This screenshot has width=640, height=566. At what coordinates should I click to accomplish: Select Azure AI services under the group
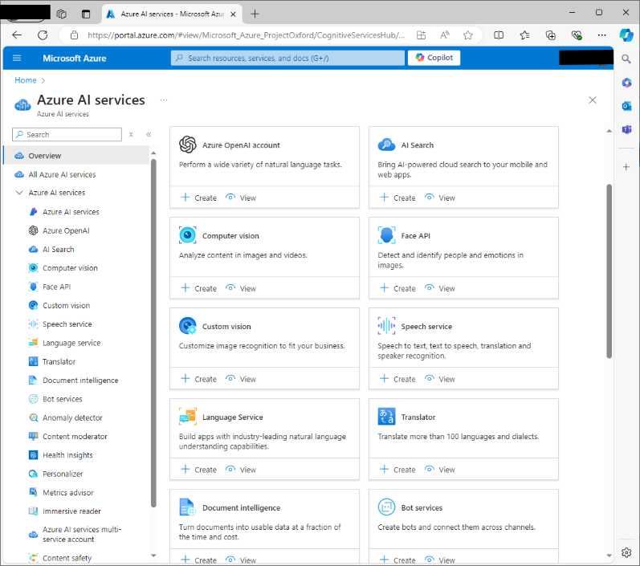[x=71, y=212]
